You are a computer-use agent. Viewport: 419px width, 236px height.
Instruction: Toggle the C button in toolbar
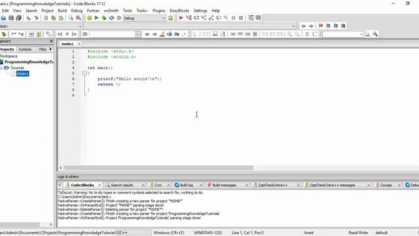[314, 34]
